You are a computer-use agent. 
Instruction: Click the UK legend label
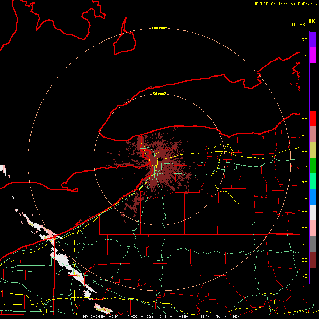click(304, 56)
